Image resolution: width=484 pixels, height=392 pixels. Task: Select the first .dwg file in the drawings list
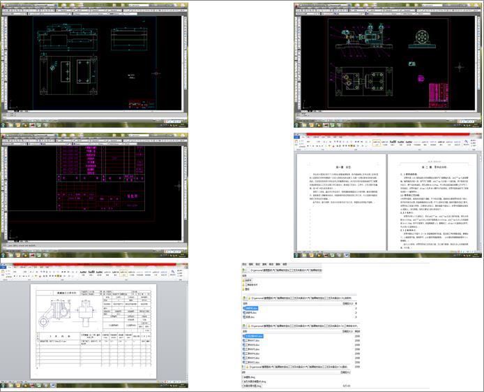(x=249, y=377)
